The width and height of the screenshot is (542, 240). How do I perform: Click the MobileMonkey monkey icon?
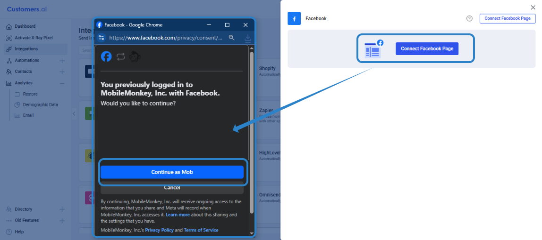[135, 56]
